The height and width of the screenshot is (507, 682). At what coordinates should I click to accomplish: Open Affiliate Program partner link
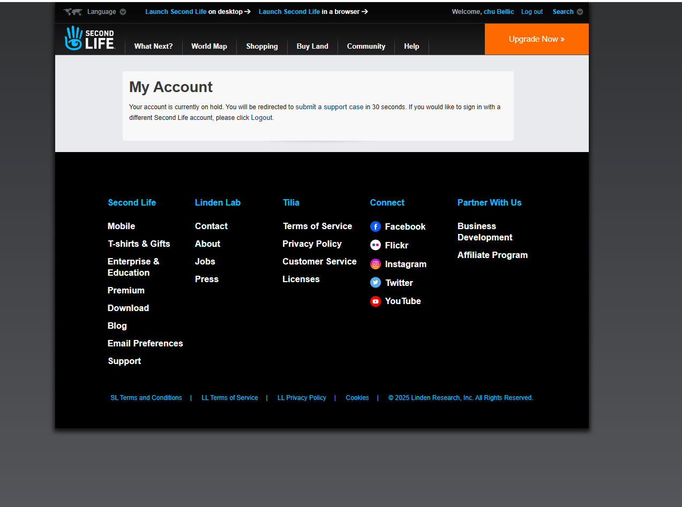[x=492, y=255]
